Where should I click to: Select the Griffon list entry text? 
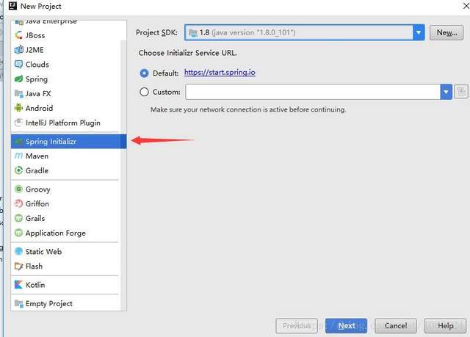(x=37, y=203)
